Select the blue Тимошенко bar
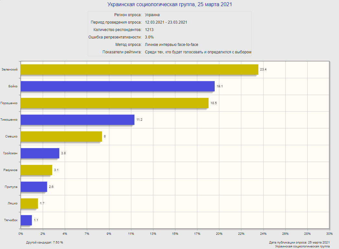 [77, 120]
